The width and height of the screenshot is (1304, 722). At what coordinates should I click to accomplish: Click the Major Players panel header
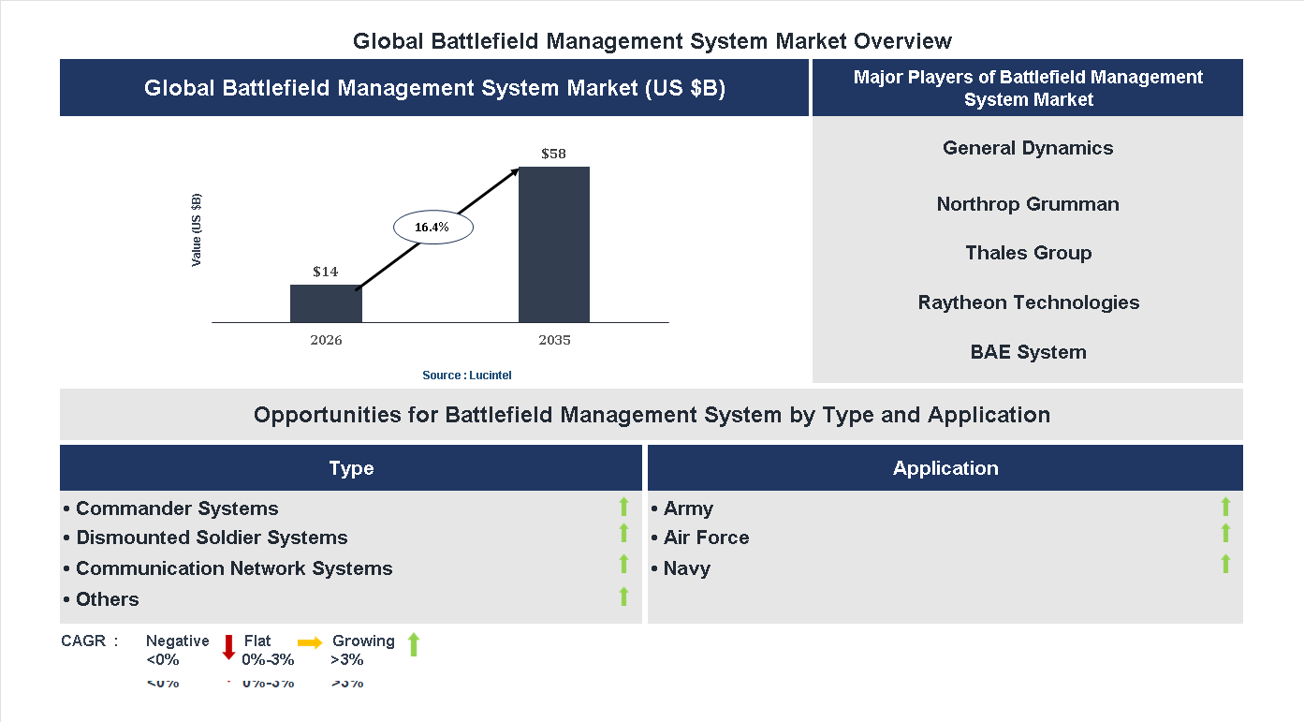click(1028, 88)
